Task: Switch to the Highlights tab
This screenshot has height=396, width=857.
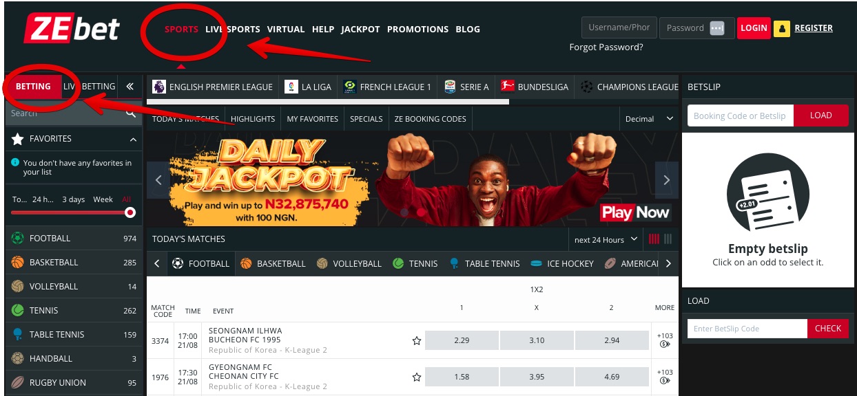Action: 253,119
